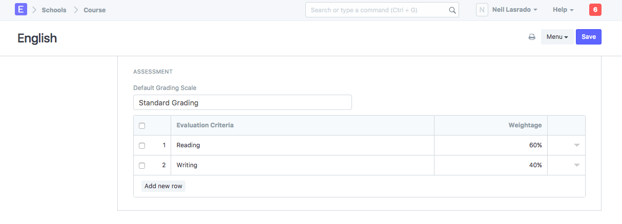Click the ERPNext home logo icon
The image size is (622, 224).
[x=20, y=9]
